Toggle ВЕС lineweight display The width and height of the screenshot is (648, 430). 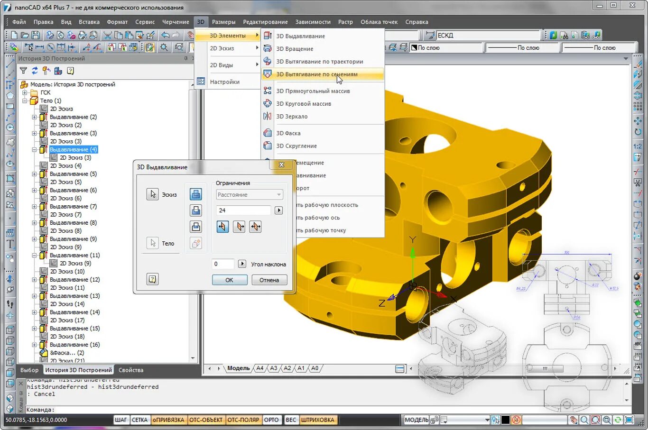pyautogui.click(x=291, y=420)
